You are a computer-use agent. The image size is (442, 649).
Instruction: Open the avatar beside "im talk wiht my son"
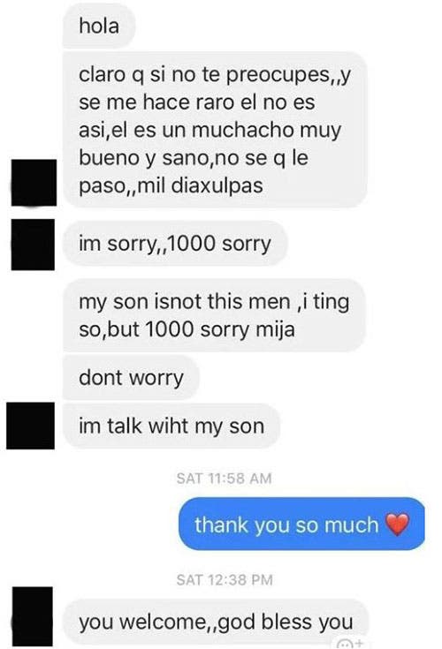[x=30, y=426]
